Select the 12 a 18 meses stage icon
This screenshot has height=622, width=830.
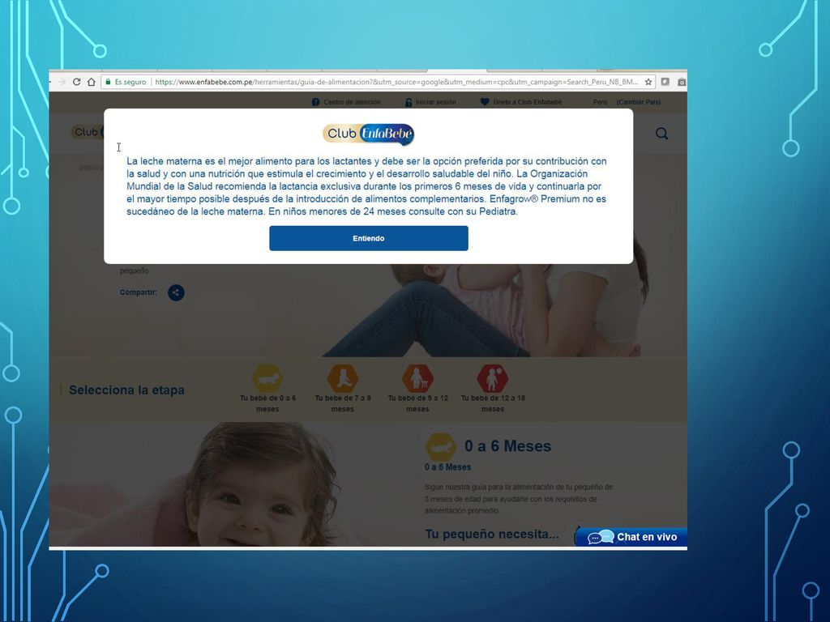click(493, 378)
